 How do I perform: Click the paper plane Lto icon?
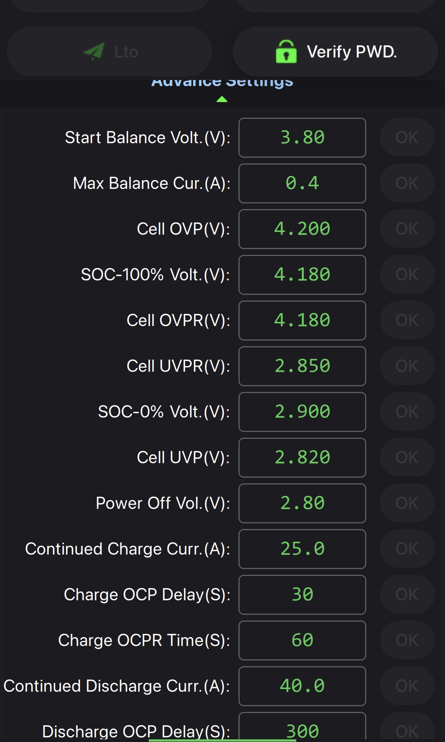[94, 51]
